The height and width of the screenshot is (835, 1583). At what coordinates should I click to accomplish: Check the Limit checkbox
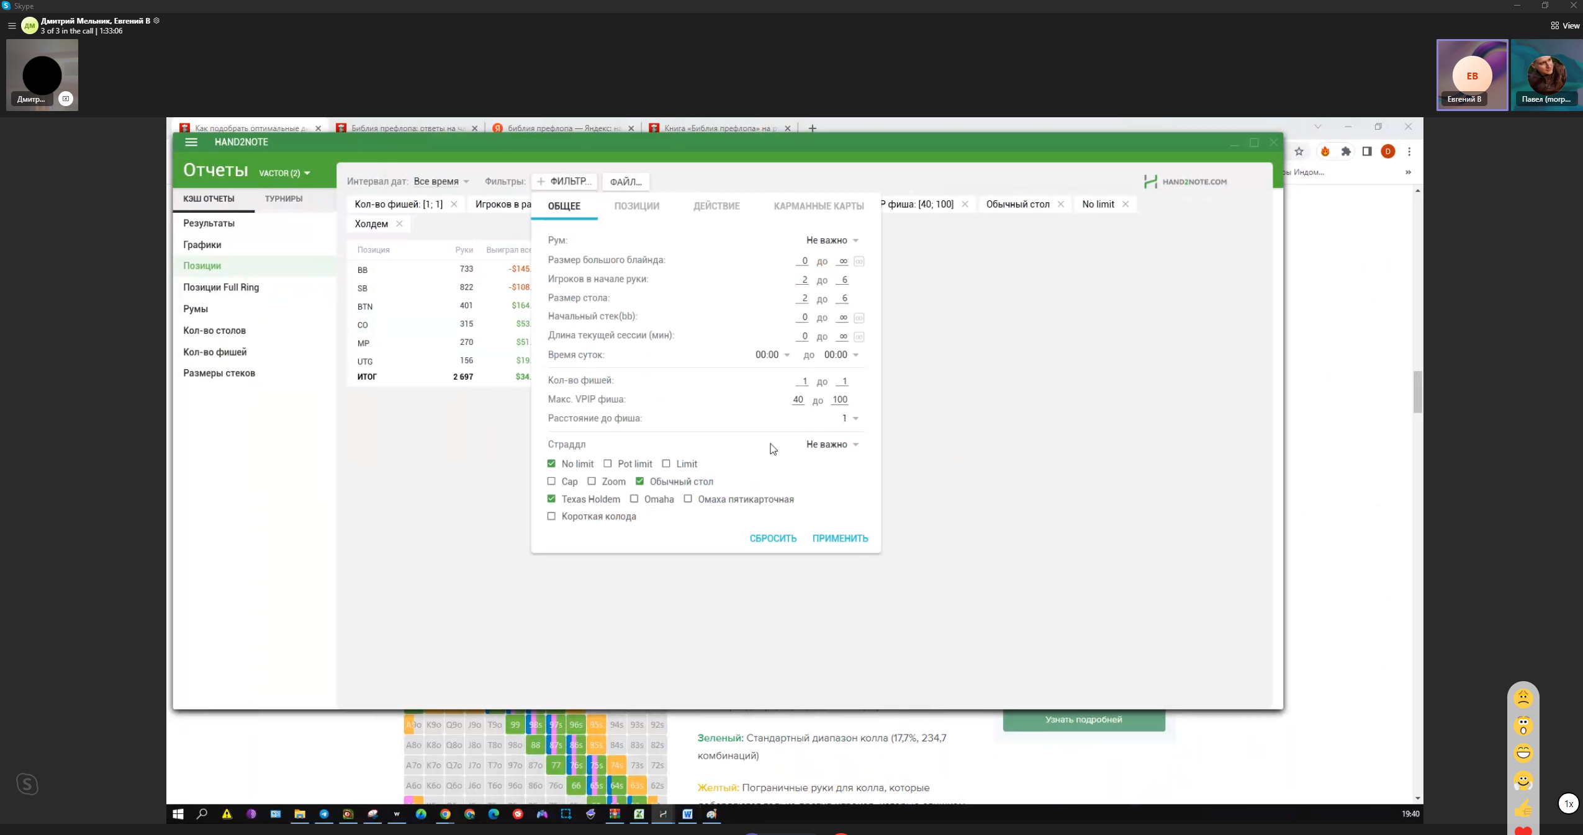pos(666,463)
